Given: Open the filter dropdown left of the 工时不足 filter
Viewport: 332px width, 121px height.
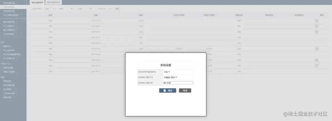Looking at the screenshot, I should click(x=85, y=9).
